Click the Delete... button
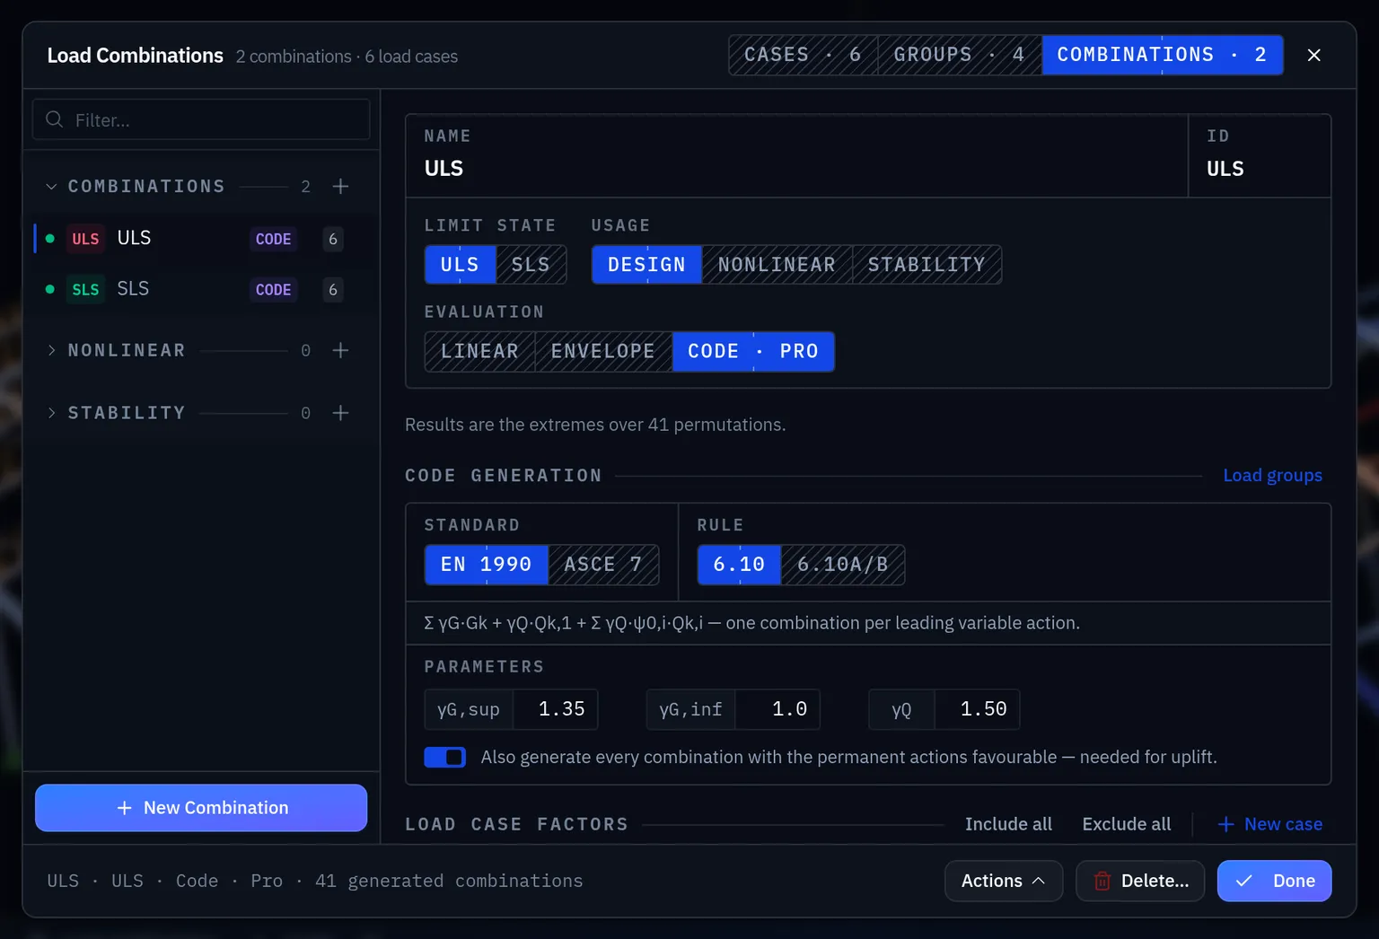 (1140, 881)
